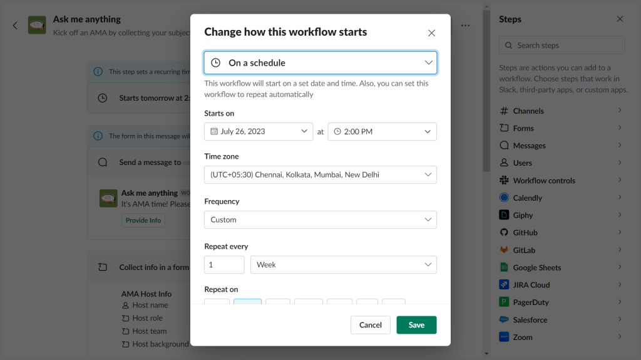Change the Frequency from Custom
The height and width of the screenshot is (360, 641).
tap(320, 219)
